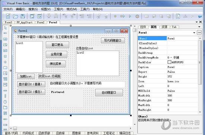Screen dimensions: 205x135
Task: Click the Redo toolbar icon
Action: [x=73, y=16]
